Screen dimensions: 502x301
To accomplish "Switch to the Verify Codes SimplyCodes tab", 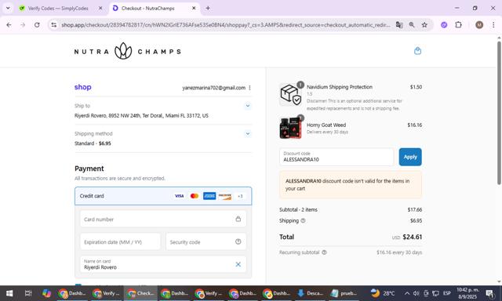I will [57, 9].
